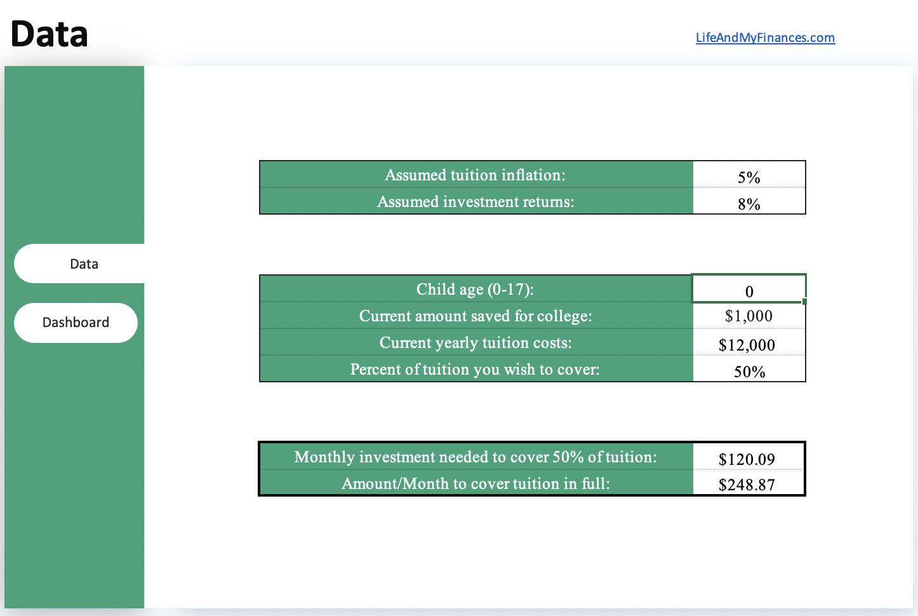Click the 'Child age (0-17):' label

point(476,289)
